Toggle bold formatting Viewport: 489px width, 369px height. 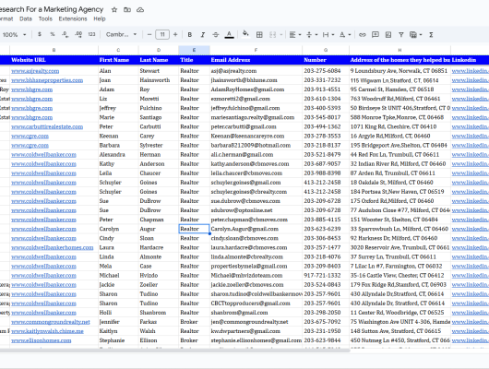tap(190, 35)
